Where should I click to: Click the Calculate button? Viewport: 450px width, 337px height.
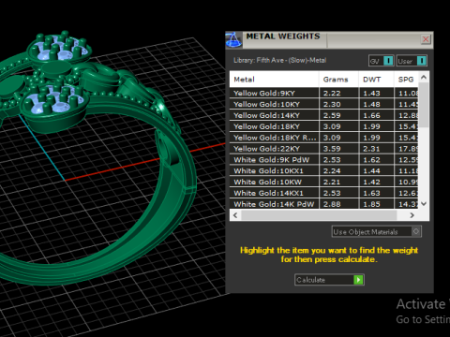click(329, 280)
